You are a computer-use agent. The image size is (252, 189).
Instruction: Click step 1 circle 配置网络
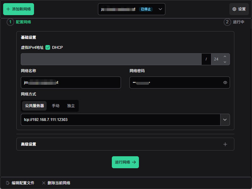tap(10, 22)
